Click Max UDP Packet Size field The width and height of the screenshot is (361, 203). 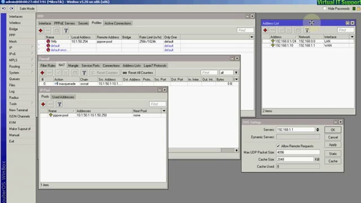(x=298, y=152)
